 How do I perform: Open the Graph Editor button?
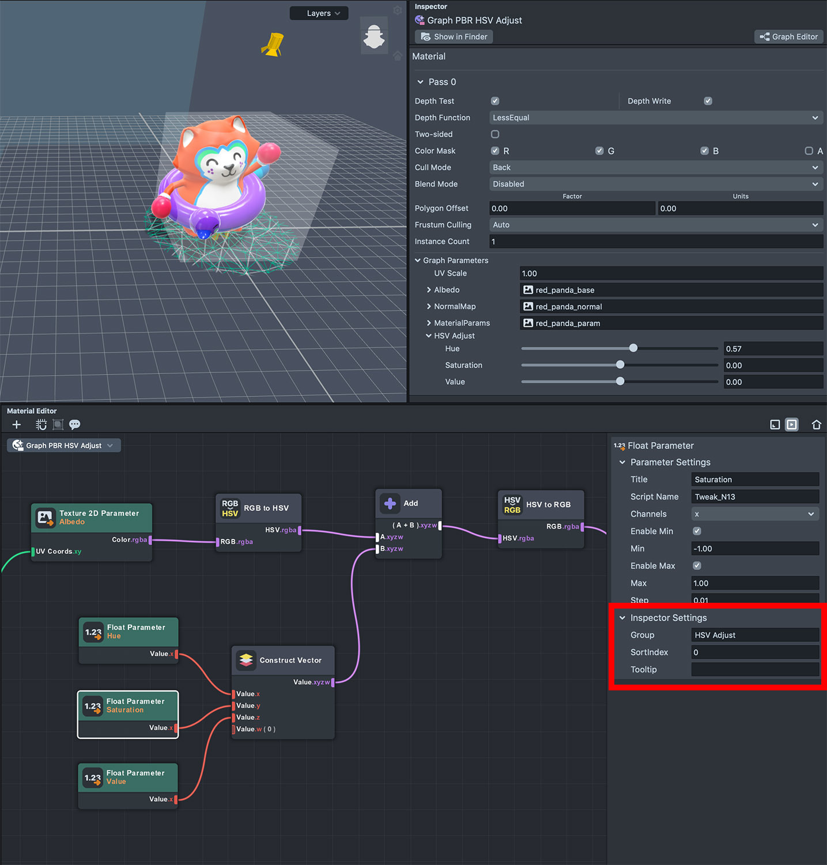[788, 36]
